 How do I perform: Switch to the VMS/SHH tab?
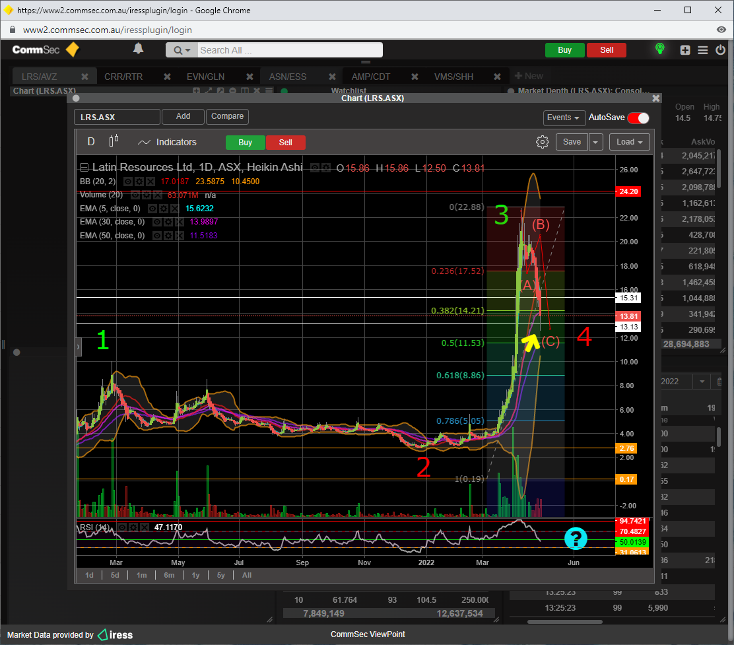453,77
